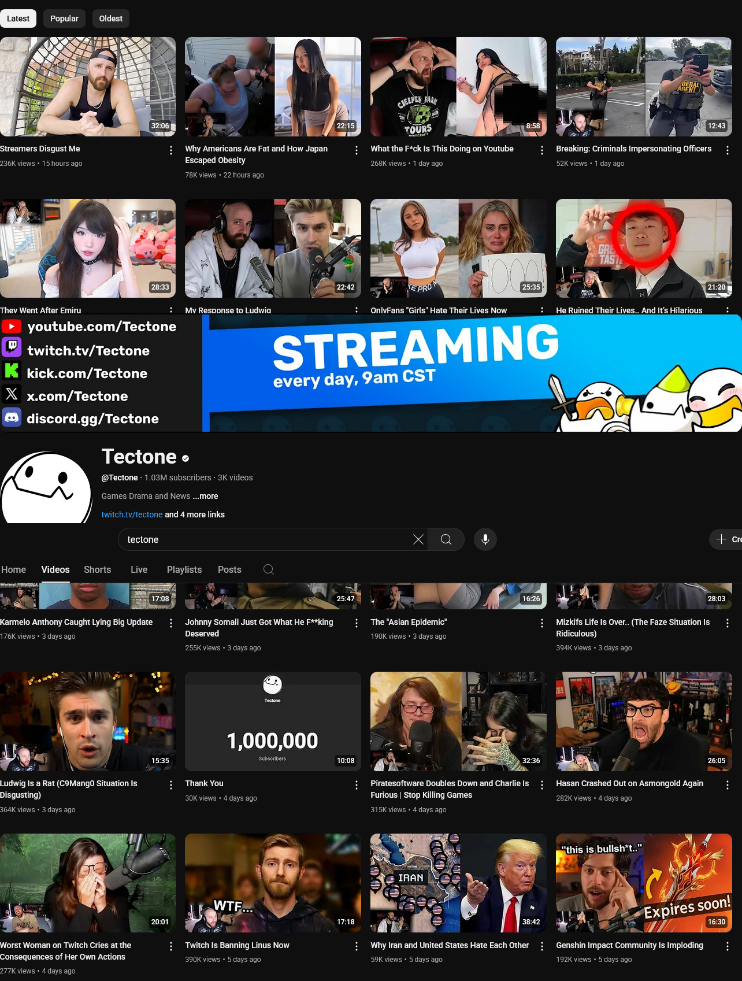Switch to the Live tab

(x=139, y=569)
